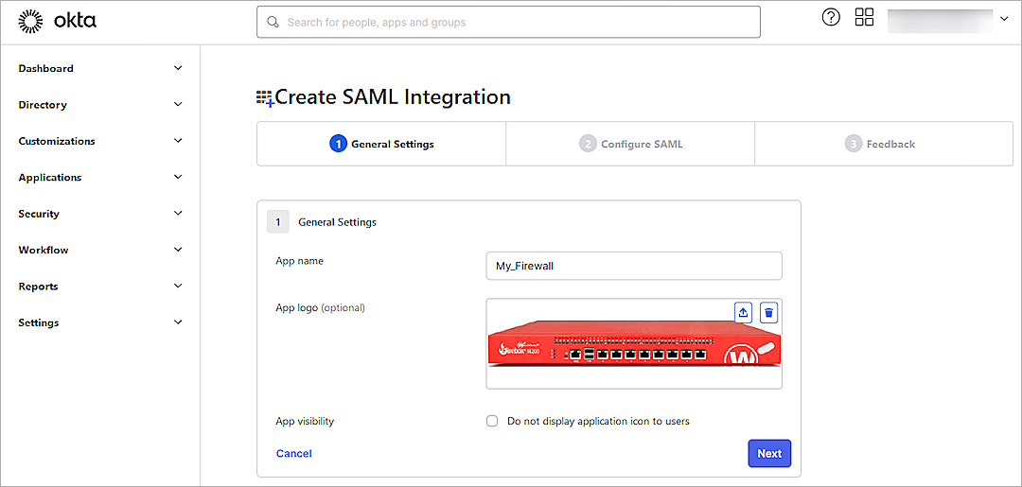The image size is (1022, 487).
Task: Open the Directory menu item
Action: click(43, 105)
